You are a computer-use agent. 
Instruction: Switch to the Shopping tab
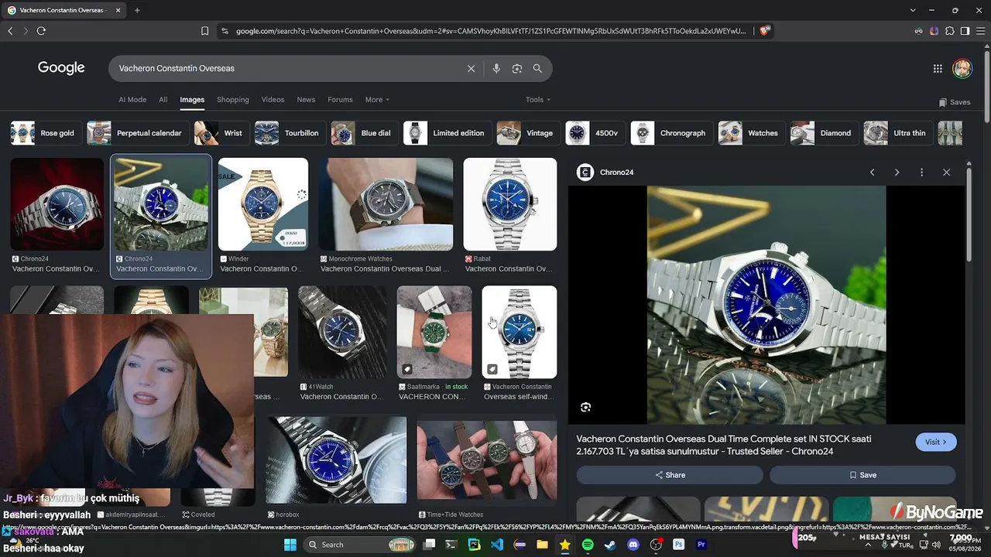233,100
